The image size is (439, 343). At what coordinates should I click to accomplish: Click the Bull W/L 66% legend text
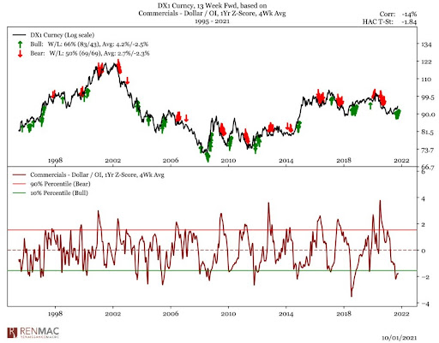click(x=89, y=44)
